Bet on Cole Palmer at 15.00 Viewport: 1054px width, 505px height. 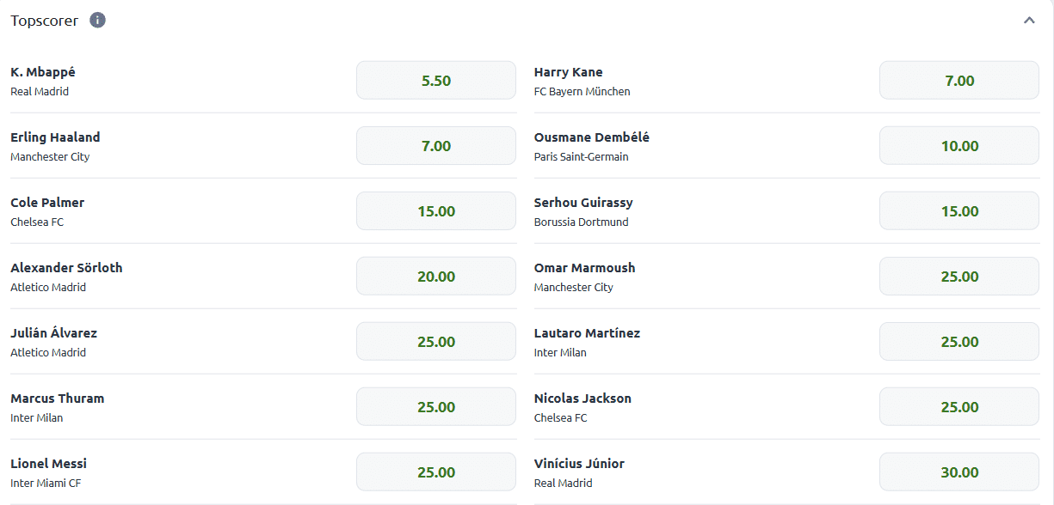tap(436, 211)
